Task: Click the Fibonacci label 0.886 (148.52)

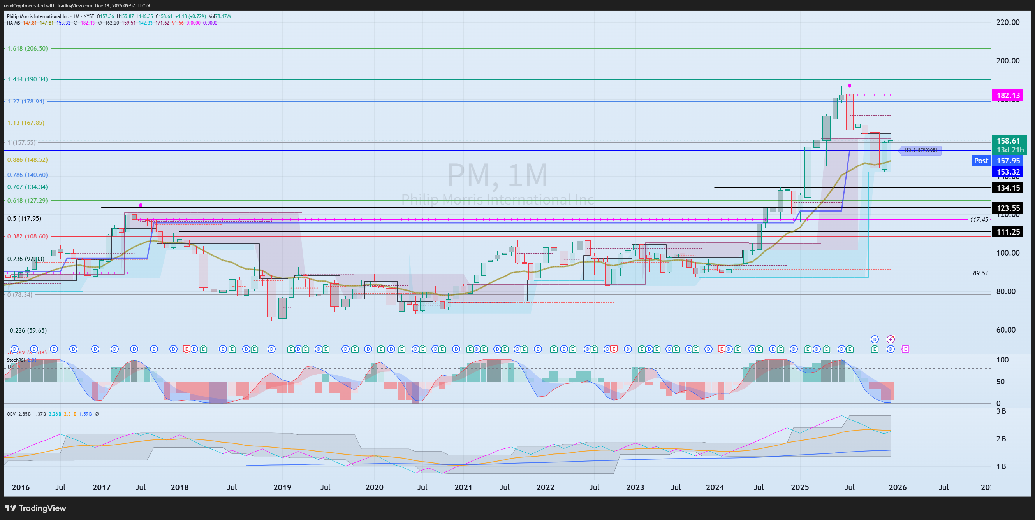Action: tap(28, 159)
